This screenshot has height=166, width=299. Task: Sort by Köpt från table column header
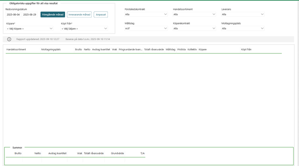coord(246,50)
